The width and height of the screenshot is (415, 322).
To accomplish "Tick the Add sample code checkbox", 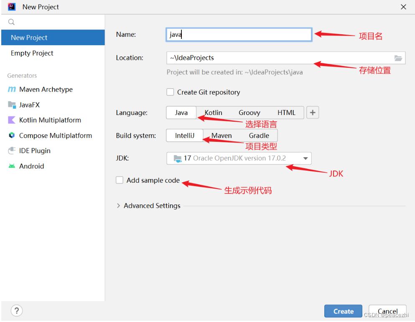I will [120, 180].
